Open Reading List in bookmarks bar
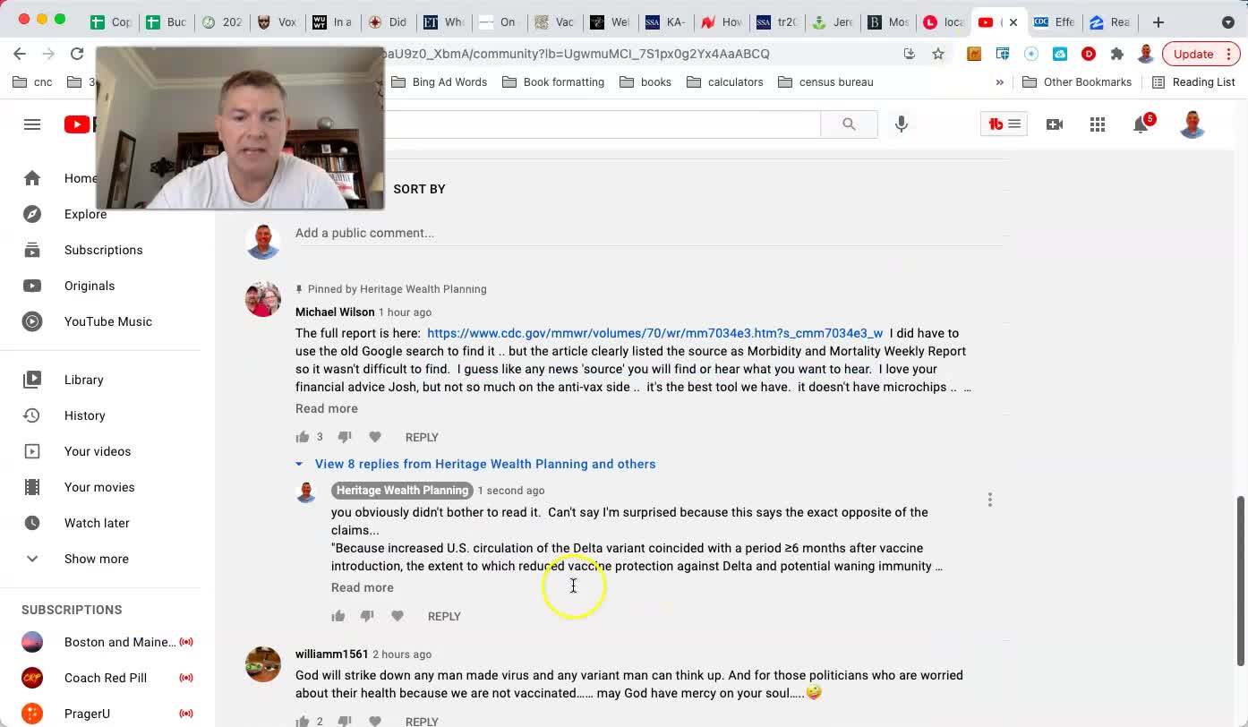The height and width of the screenshot is (727, 1248). [x=1193, y=81]
